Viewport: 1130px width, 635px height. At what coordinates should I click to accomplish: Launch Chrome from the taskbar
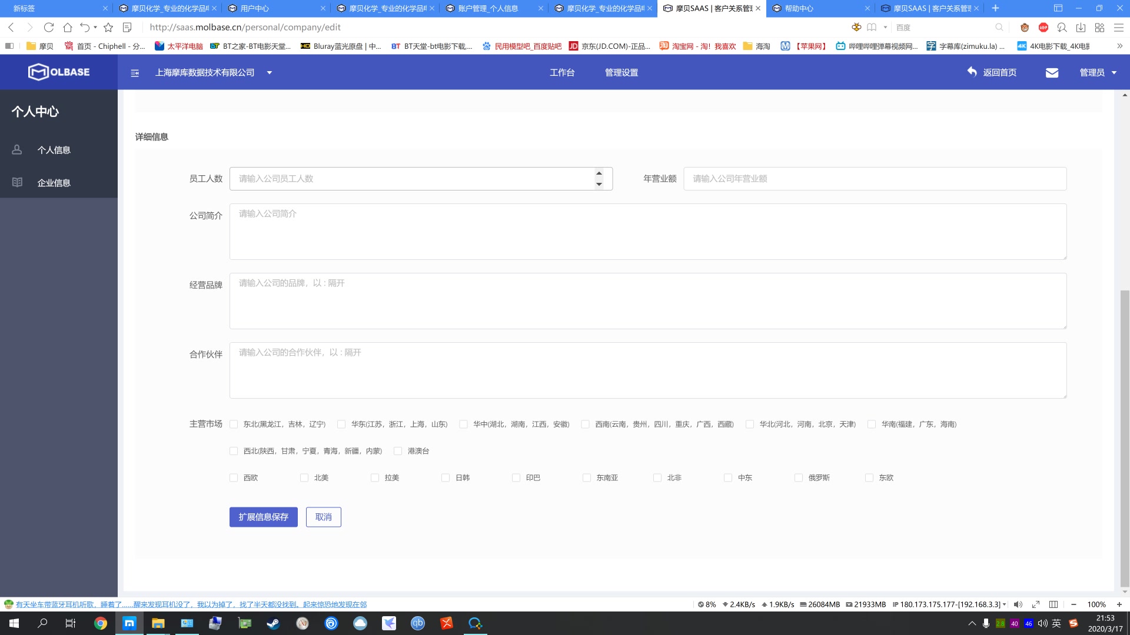click(x=101, y=623)
